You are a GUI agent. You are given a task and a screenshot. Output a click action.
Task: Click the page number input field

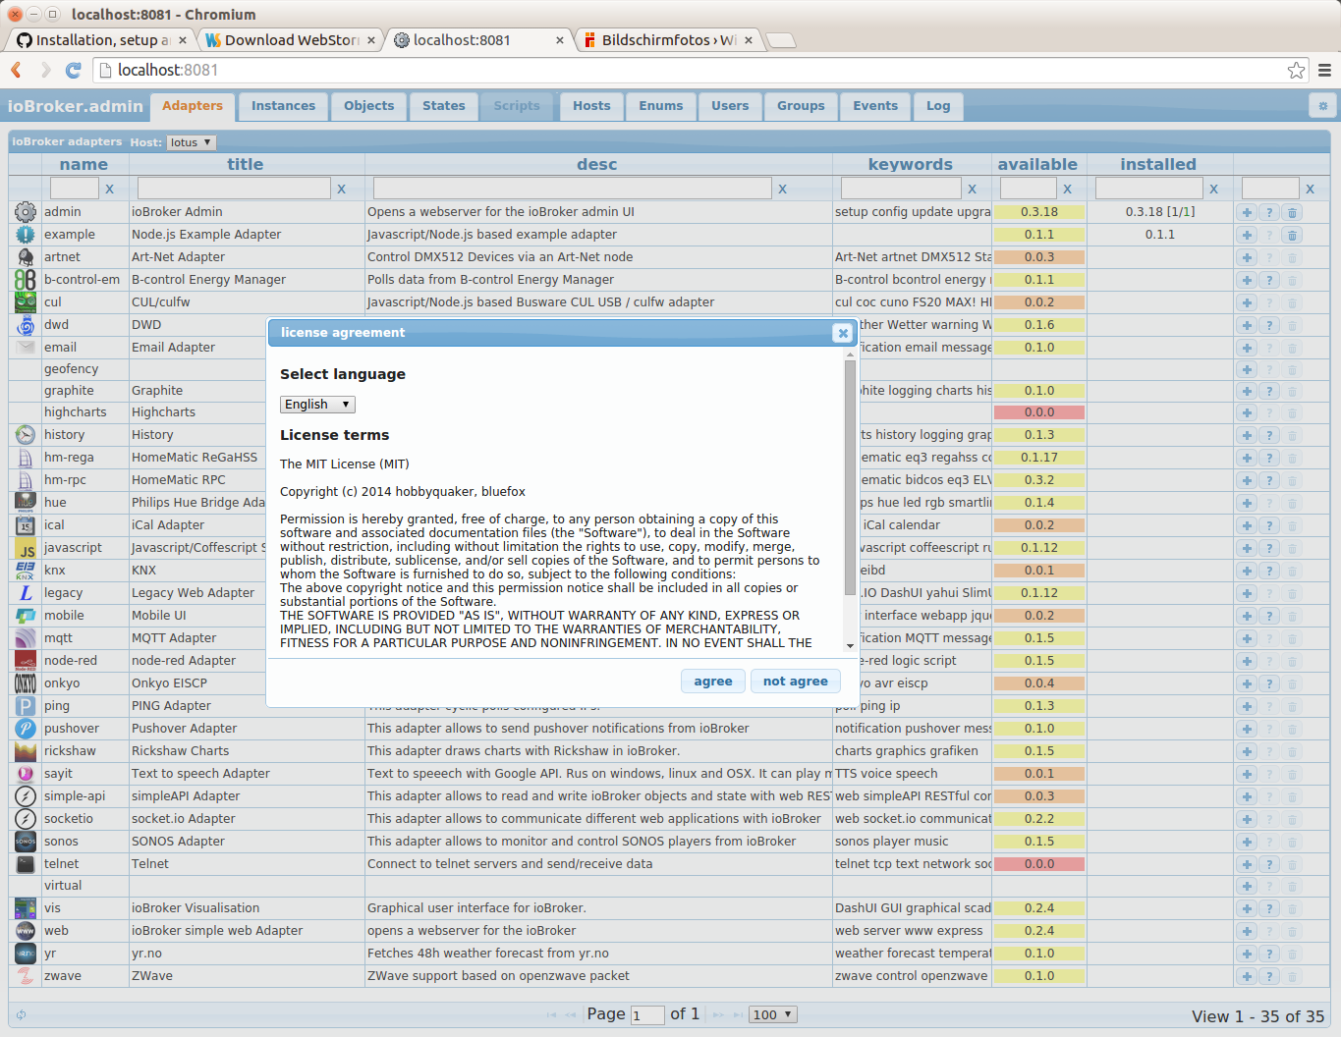point(648,1015)
